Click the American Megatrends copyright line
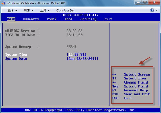Viewport: 161px width, 113px height. [x=80, y=110]
